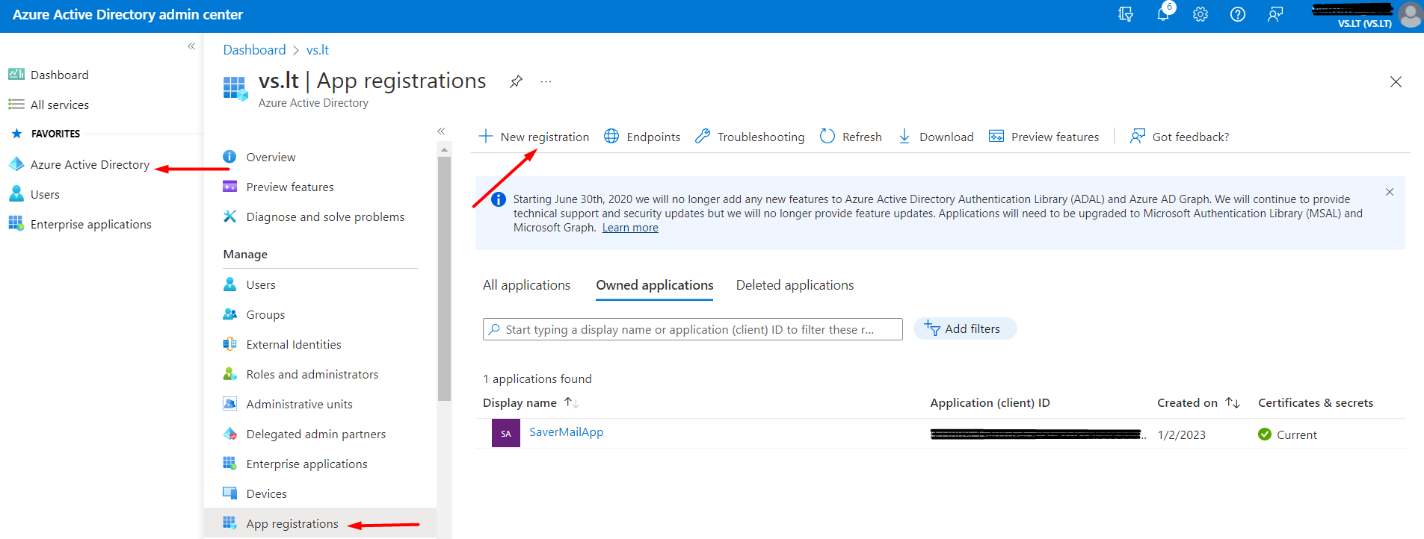The height and width of the screenshot is (539, 1424).
Task: Dismiss the ADAL deprecation info banner
Action: pyautogui.click(x=1390, y=192)
